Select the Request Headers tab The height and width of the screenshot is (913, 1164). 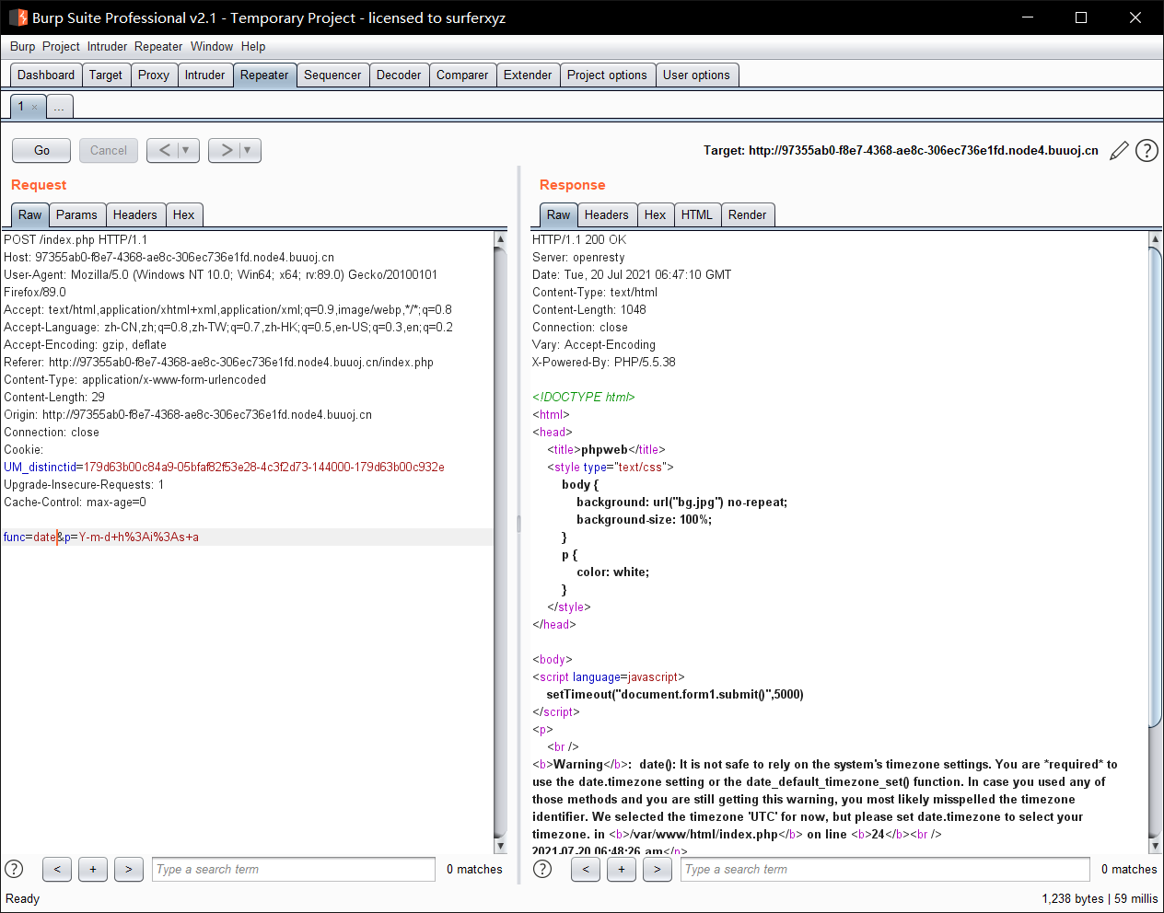tap(135, 214)
